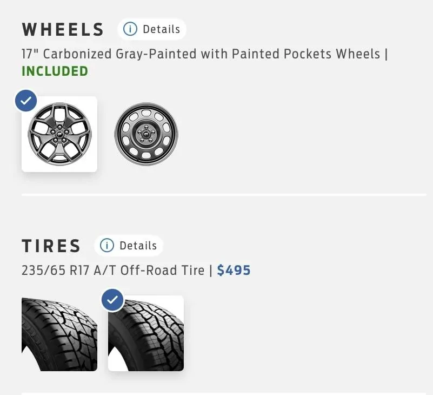Click the center hub of the steel wheel

point(146,134)
